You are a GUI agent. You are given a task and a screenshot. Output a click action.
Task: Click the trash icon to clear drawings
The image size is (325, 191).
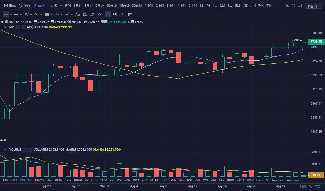point(130,14)
